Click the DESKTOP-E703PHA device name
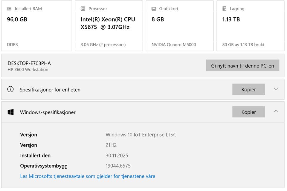Screen dimensions: 287x191 point(29,63)
